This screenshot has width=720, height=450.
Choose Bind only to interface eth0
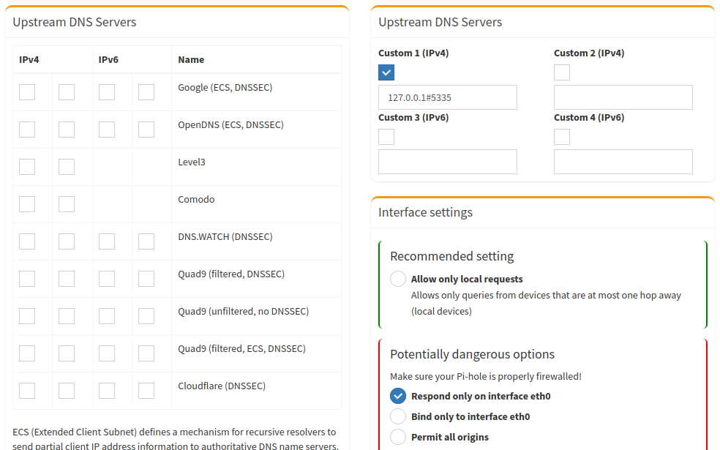(398, 416)
